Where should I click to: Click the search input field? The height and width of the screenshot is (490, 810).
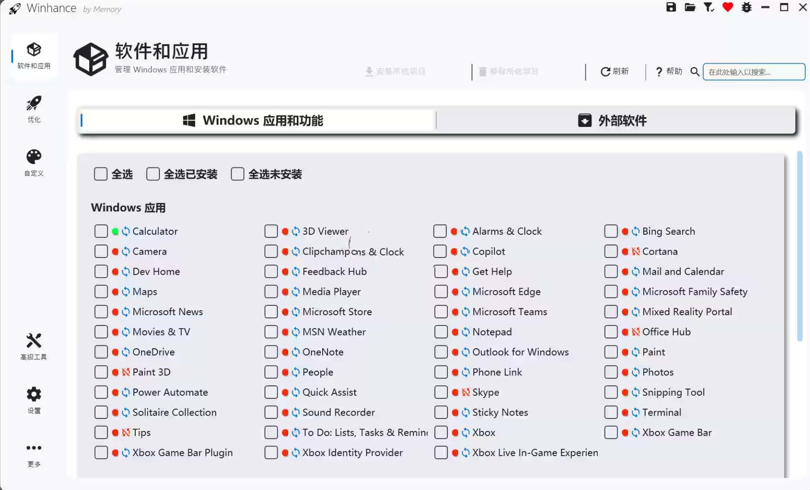(754, 72)
